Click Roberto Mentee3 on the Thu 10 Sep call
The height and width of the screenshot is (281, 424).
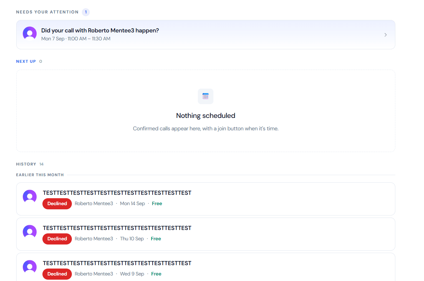94,239
